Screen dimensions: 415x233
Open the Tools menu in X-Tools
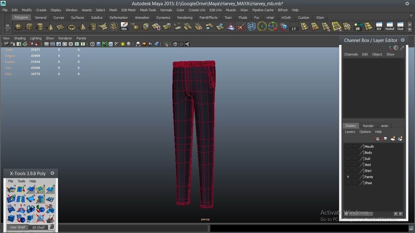21,181
